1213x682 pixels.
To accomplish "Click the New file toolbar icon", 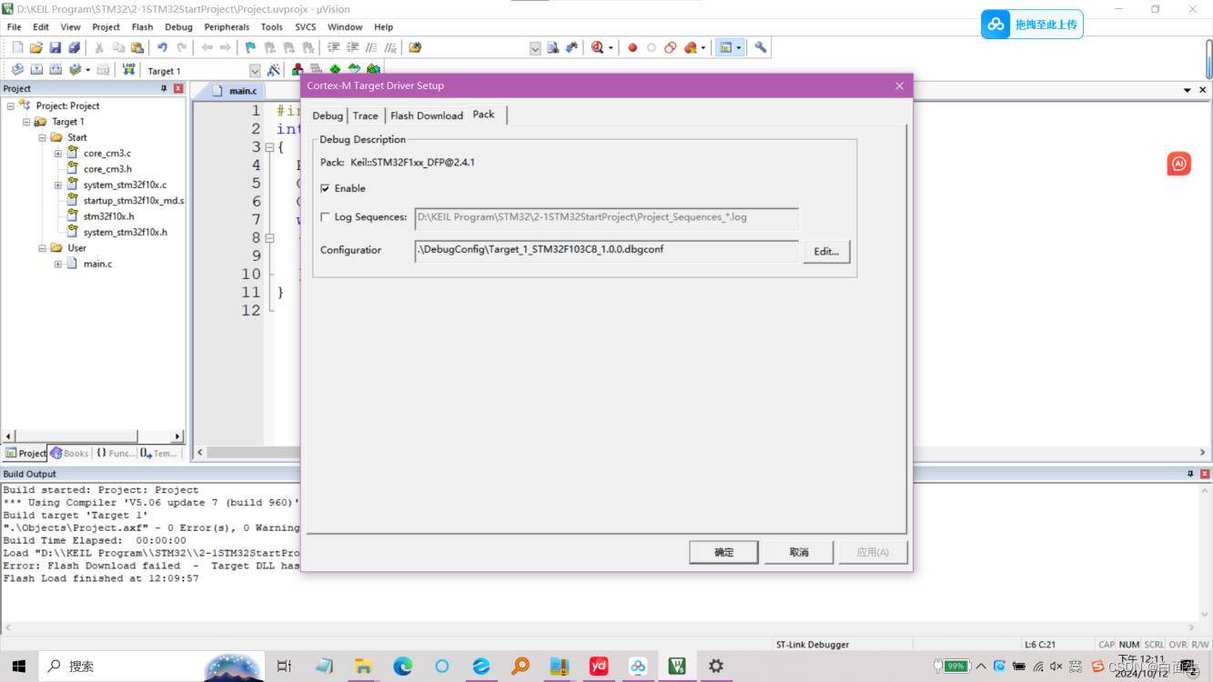I will [16, 47].
